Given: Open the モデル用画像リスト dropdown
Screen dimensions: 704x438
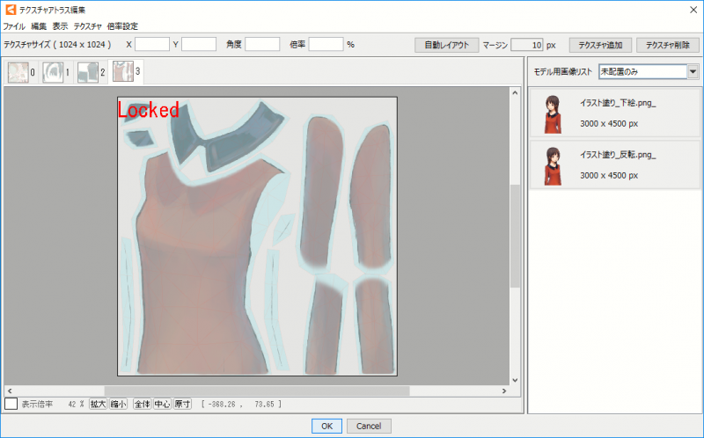Looking at the screenshot, I should 642,71.
